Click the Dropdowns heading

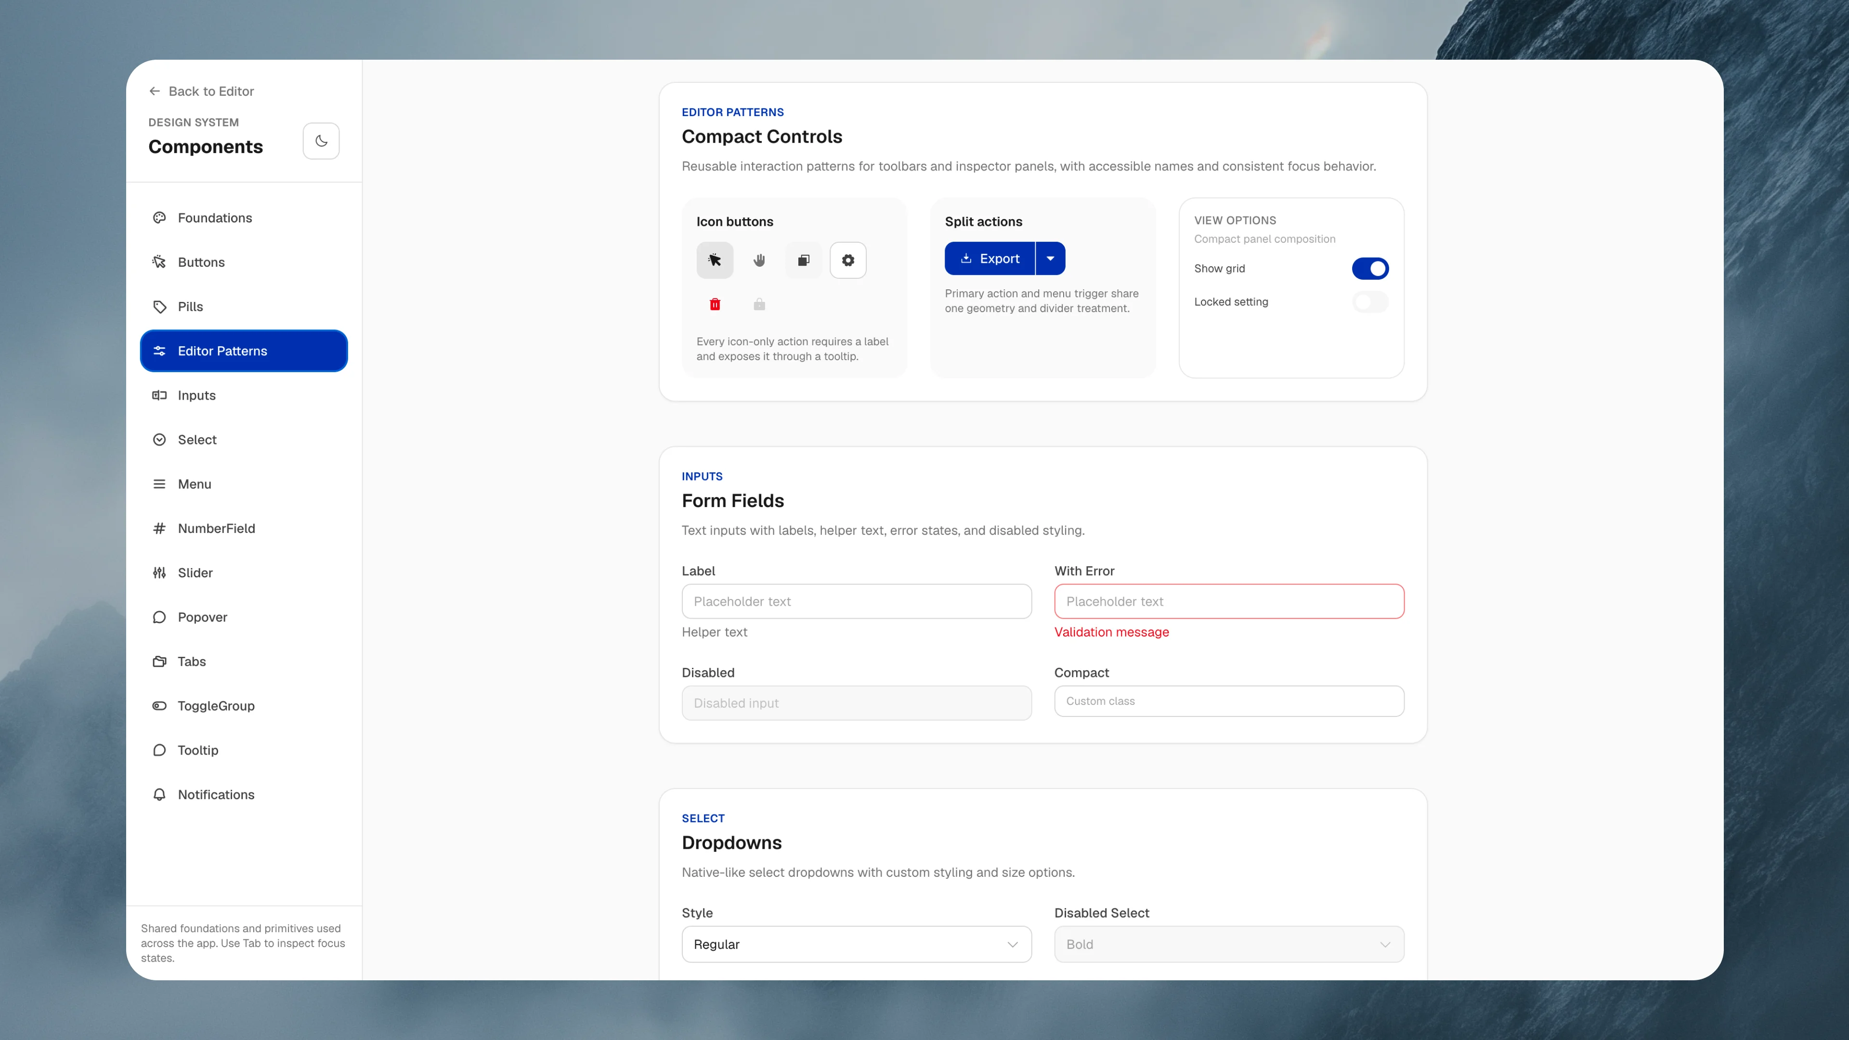click(731, 843)
